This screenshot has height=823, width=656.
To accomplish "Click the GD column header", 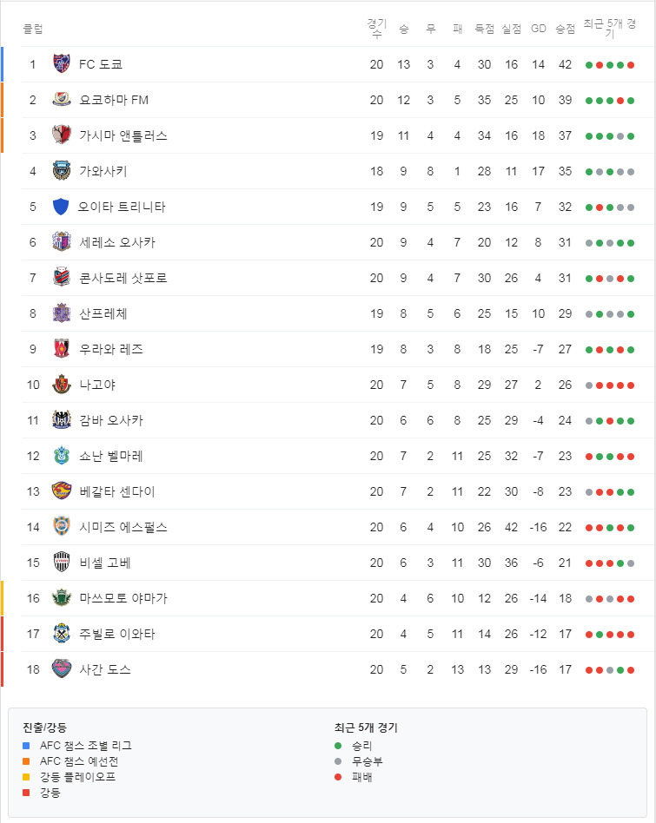I will tap(539, 29).
